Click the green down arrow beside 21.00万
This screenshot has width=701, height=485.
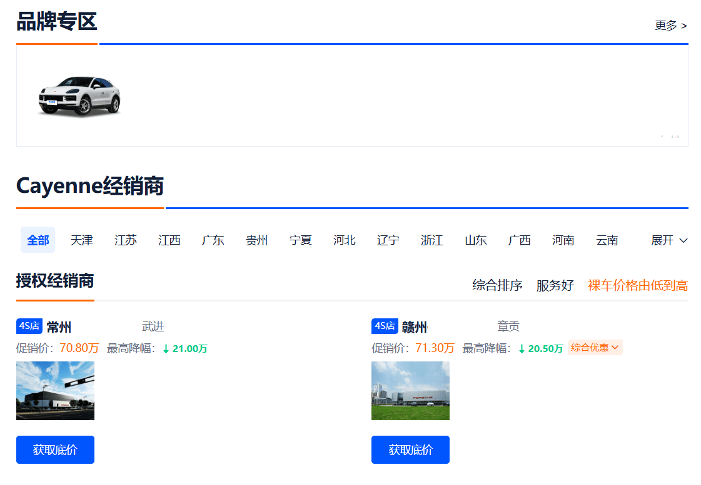pyautogui.click(x=164, y=348)
